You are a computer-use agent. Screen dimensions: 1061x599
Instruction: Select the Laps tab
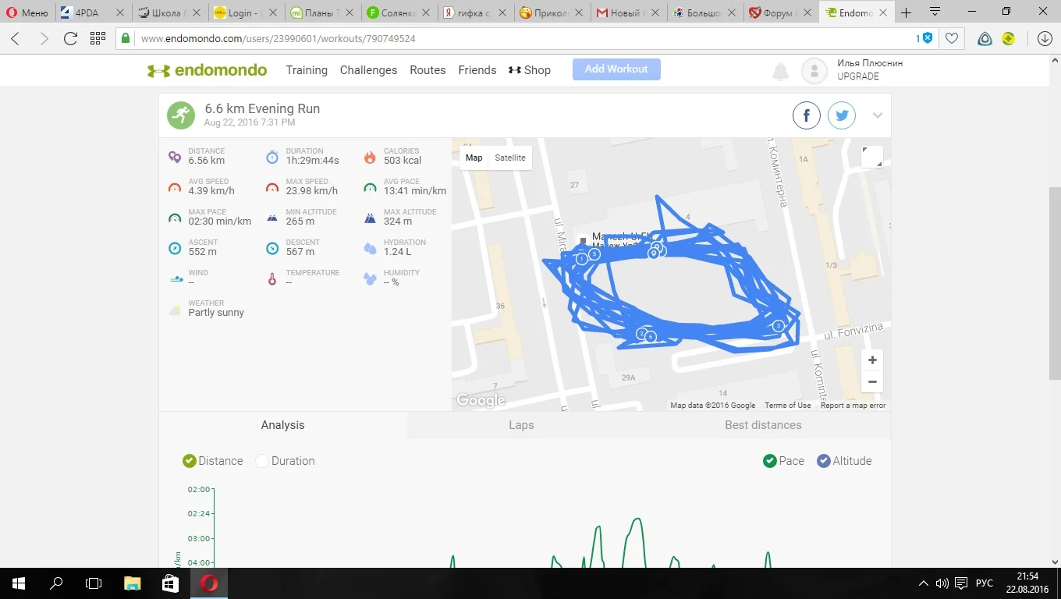coord(521,425)
